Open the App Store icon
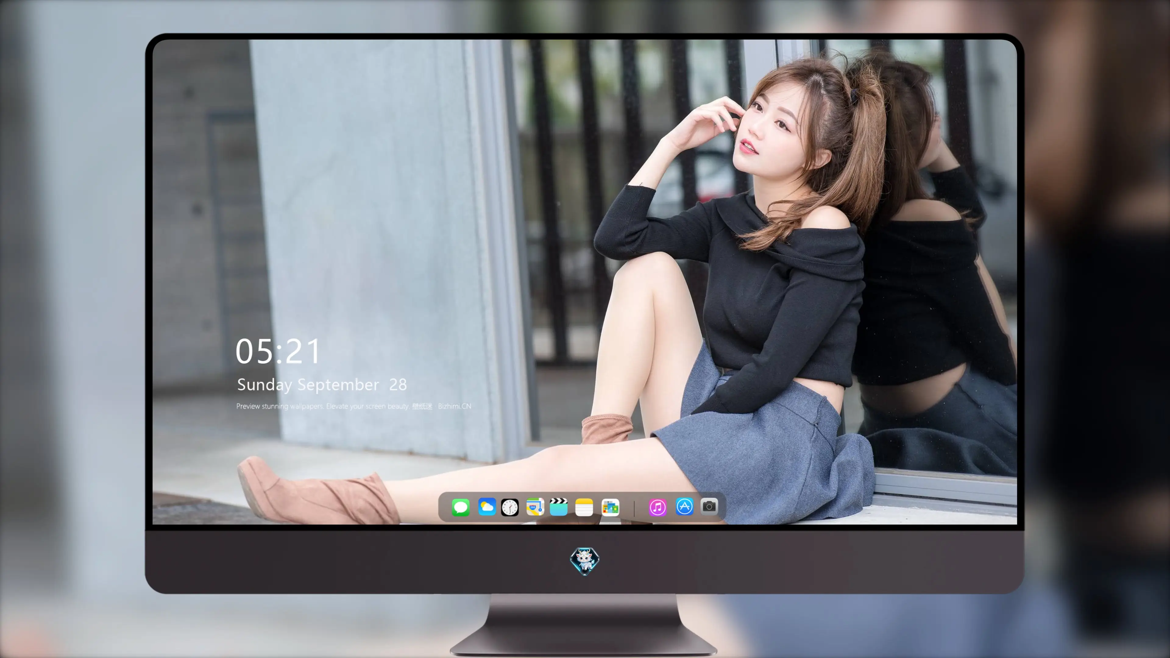This screenshot has width=1170, height=658. tap(684, 506)
